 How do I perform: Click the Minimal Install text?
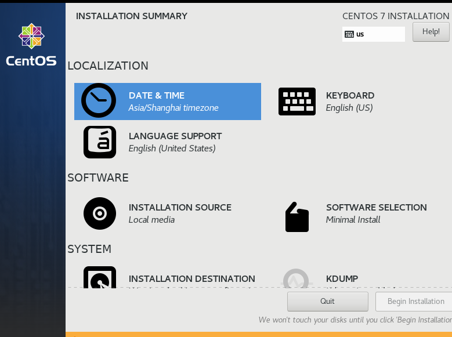pos(353,220)
